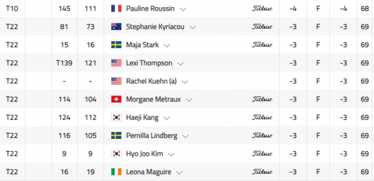Viewport: 374px width, 181px height.
Task: Click the Swiss flag beside Morgane Metraux
Action: click(x=116, y=99)
